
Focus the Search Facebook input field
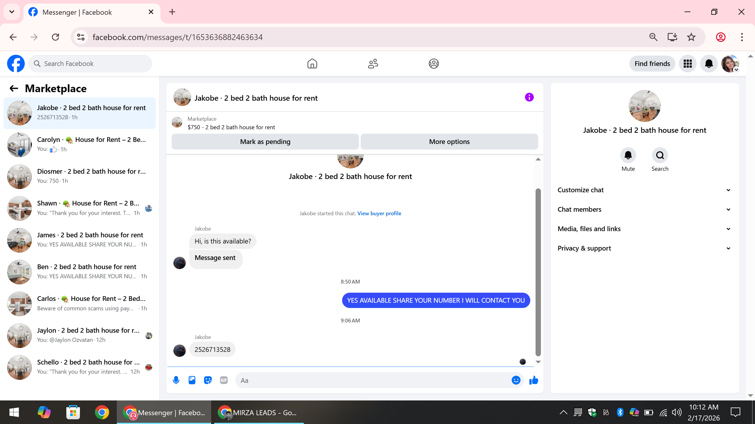click(90, 64)
